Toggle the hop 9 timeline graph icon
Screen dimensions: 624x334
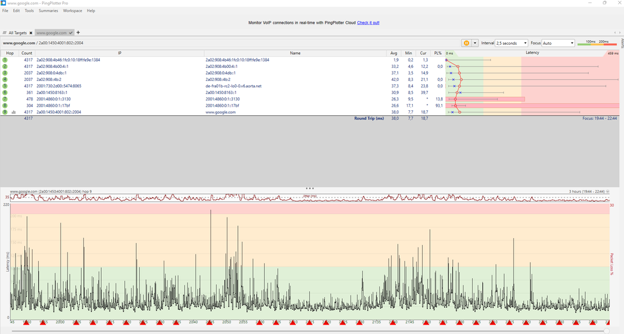pyautogui.click(x=14, y=112)
